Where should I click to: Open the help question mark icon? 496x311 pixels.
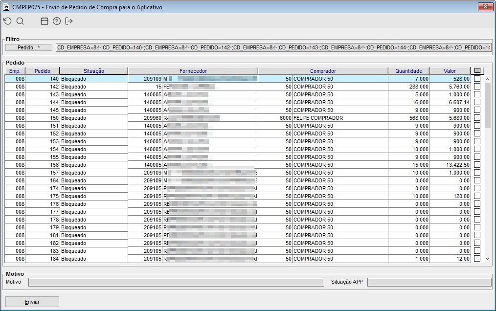click(57, 21)
